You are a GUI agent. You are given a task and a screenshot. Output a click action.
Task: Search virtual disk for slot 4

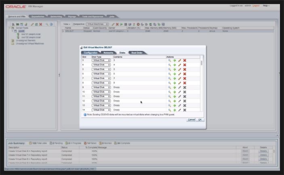[169, 65]
